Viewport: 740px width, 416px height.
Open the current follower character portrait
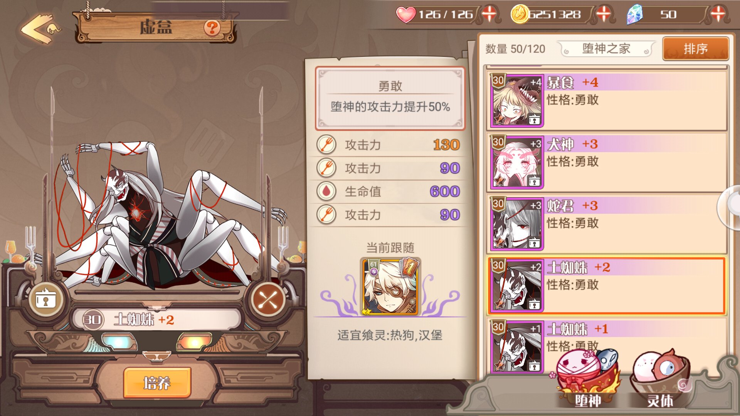390,287
